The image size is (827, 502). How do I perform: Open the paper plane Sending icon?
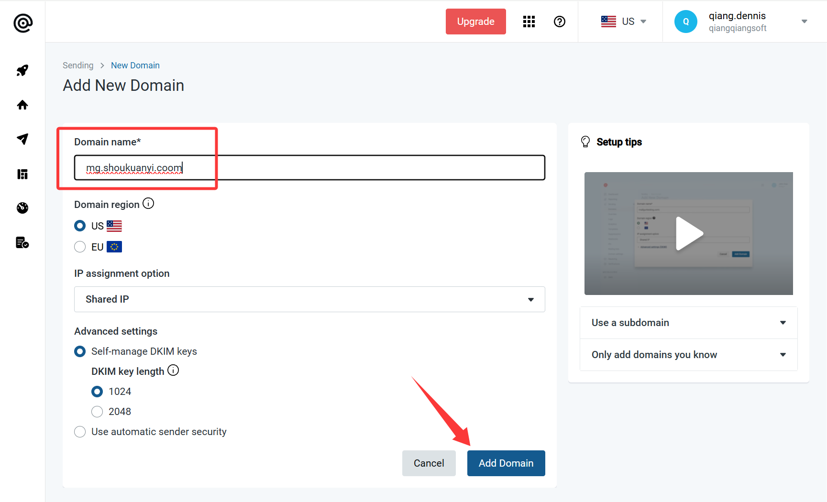22,139
